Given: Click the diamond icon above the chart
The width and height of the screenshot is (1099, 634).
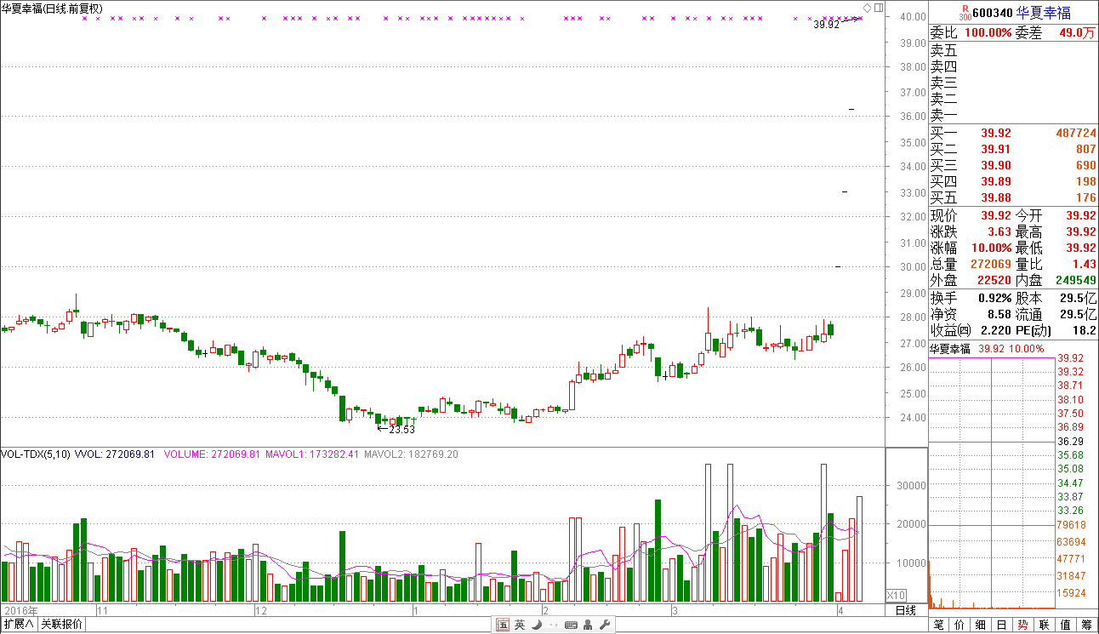Looking at the screenshot, I should 867,8.
